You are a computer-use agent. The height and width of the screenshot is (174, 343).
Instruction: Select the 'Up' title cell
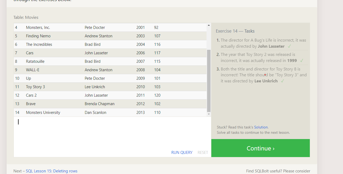point(28,78)
